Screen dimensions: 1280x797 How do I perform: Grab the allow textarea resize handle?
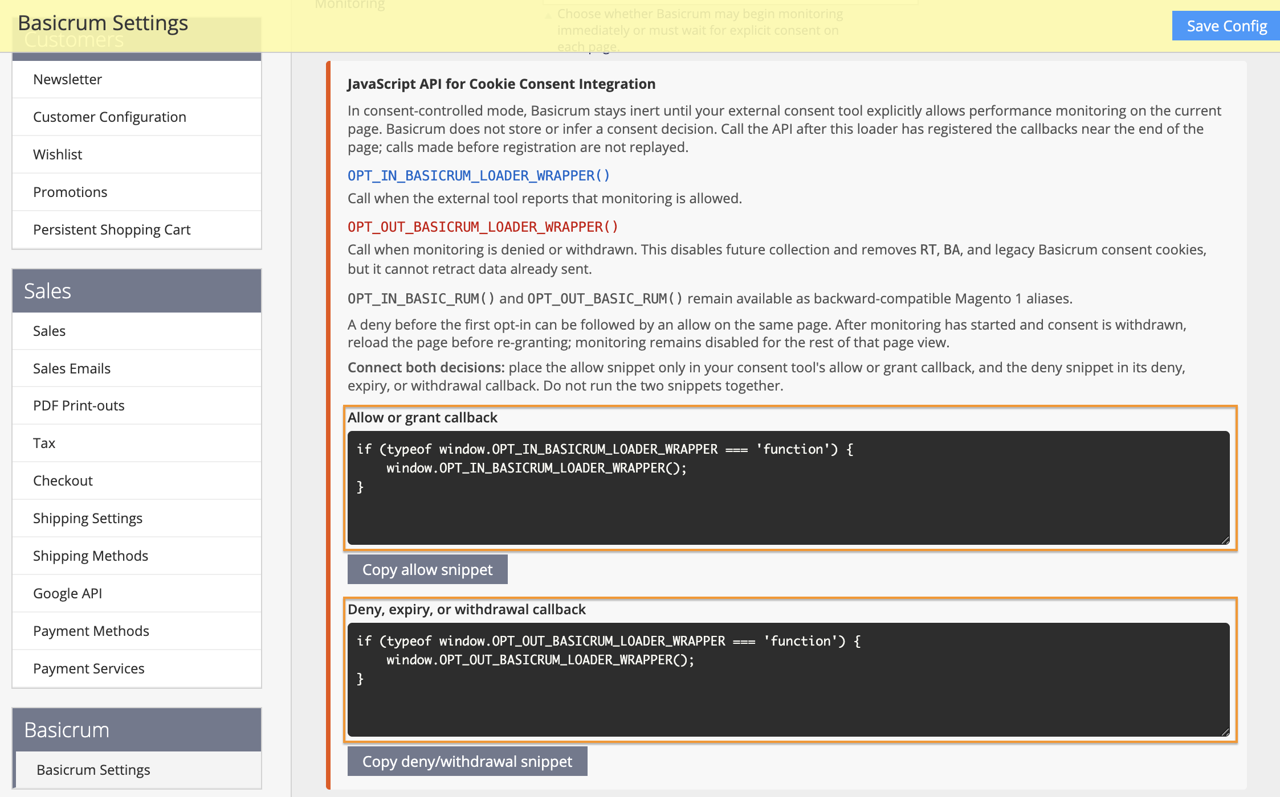pyautogui.click(x=1225, y=540)
